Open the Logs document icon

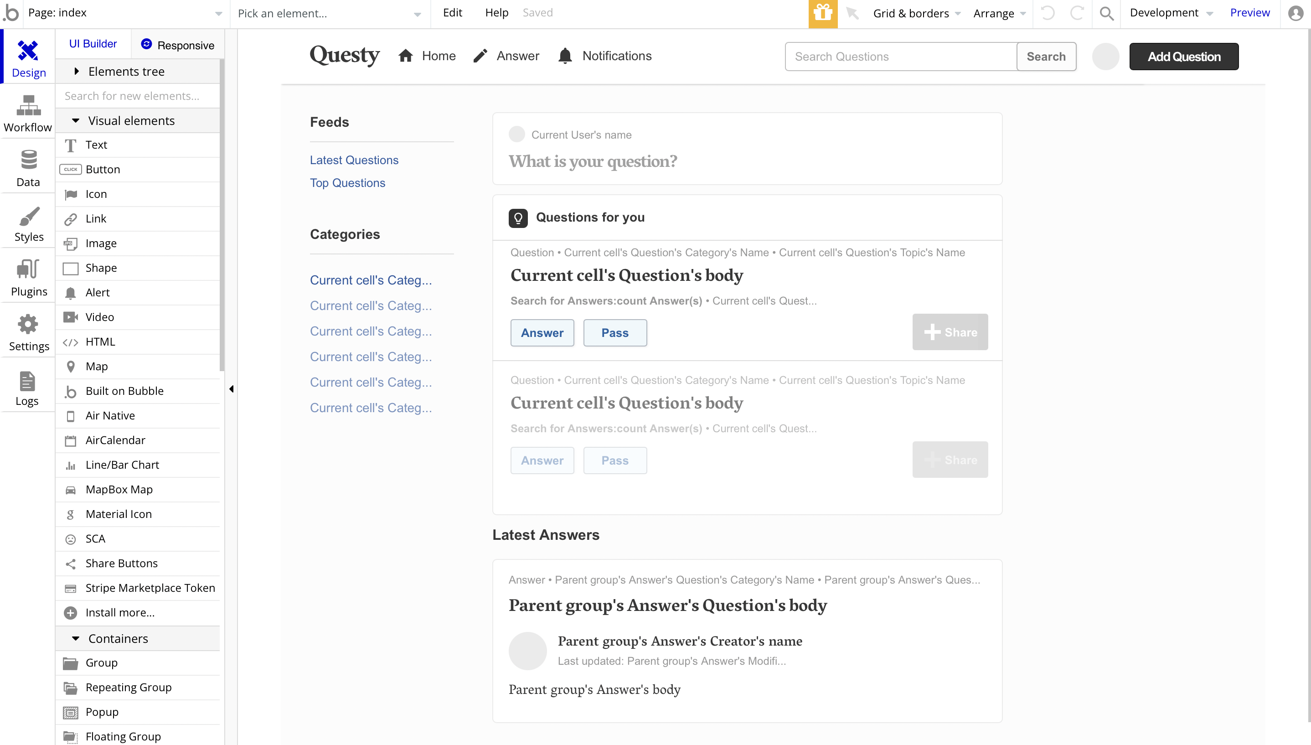[27, 380]
